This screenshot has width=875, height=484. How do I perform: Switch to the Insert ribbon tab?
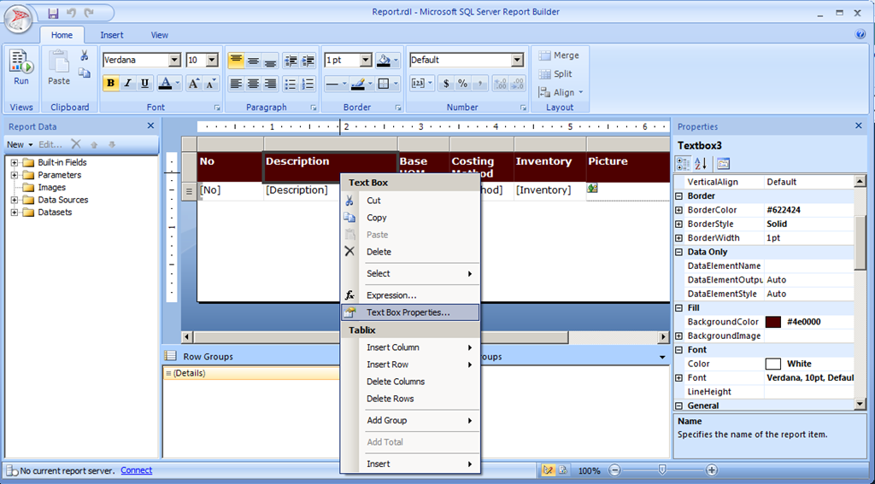(112, 34)
